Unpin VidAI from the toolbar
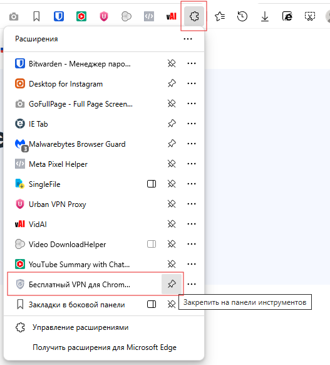This screenshot has height=365, width=330. click(x=172, y=224)
